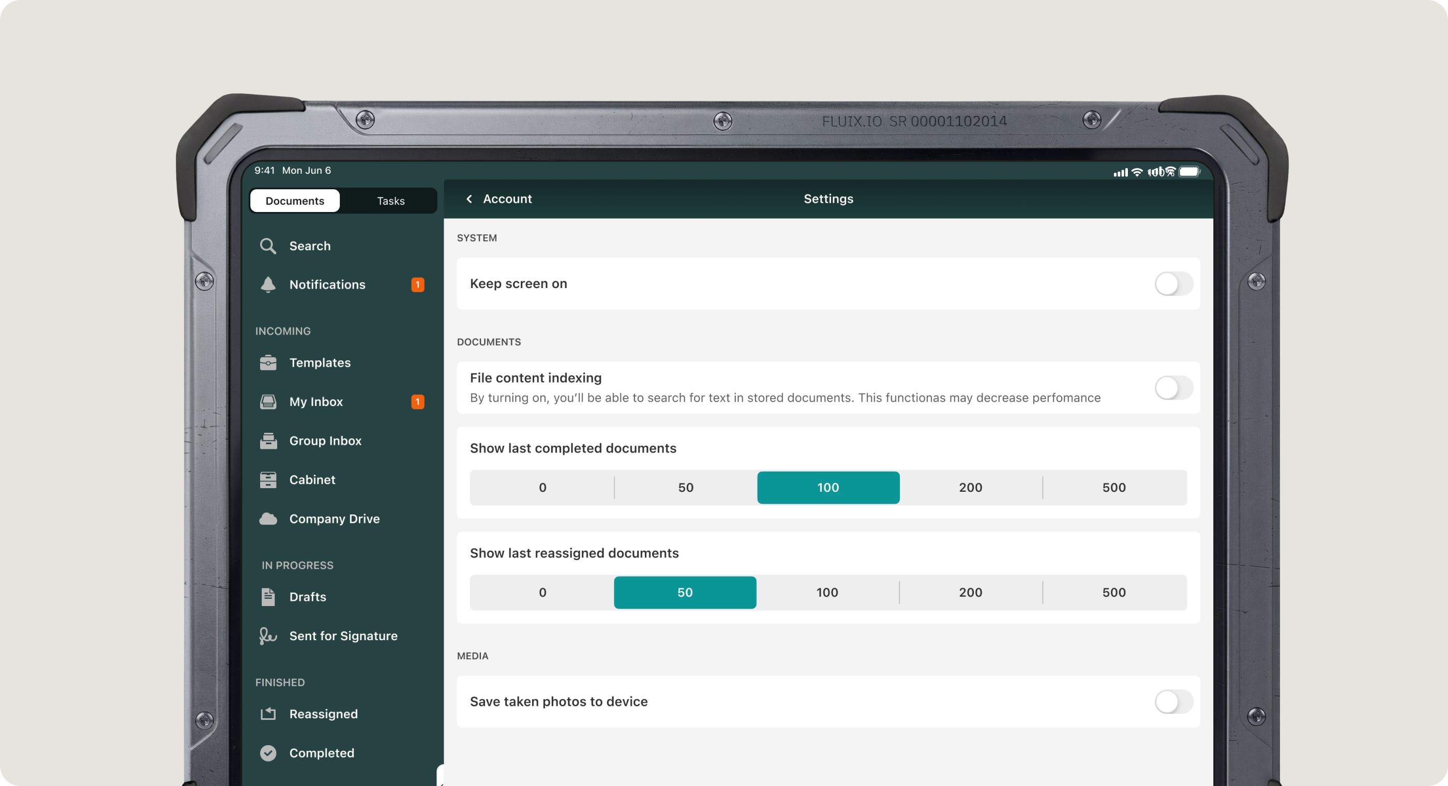Choose 500 for last completed documents
1448x786 pixels.
1113,488
